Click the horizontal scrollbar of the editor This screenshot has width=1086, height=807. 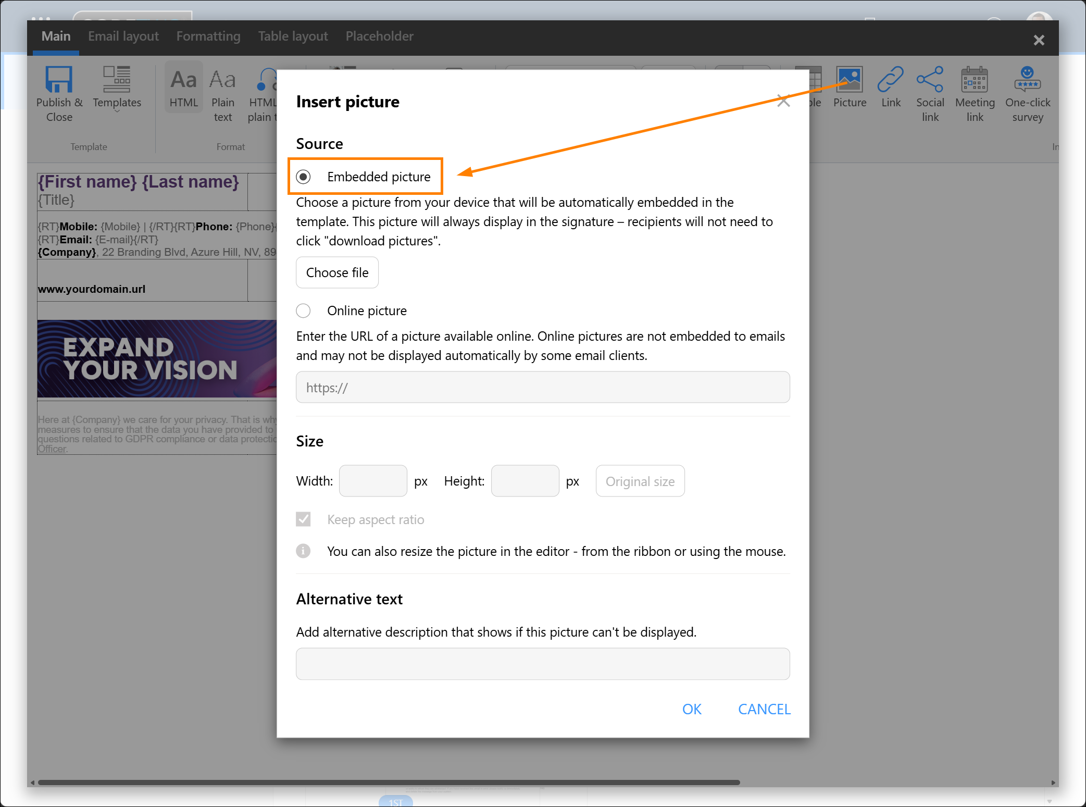[x=389, y=782]
